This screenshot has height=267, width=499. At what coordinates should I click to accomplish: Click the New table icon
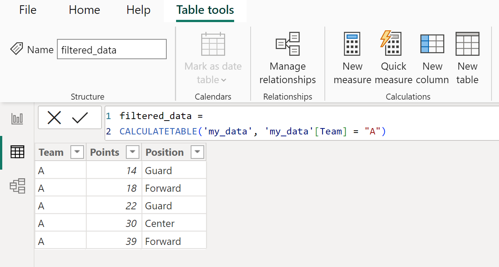[x=467, y=44]
